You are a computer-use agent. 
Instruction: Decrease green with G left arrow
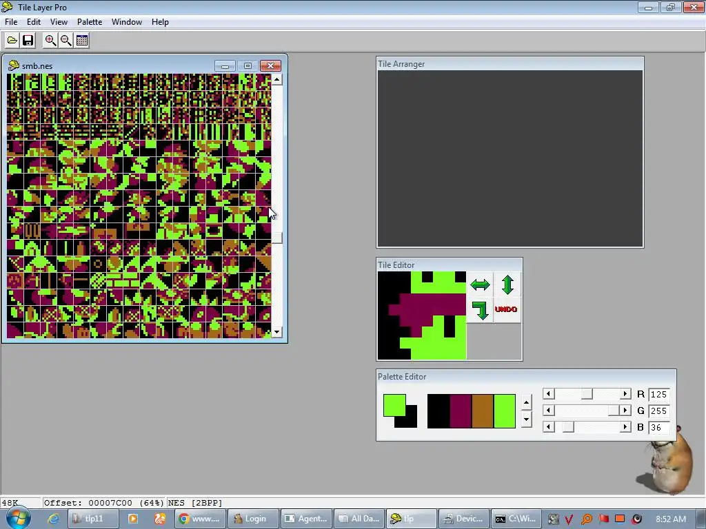[548, 411]
